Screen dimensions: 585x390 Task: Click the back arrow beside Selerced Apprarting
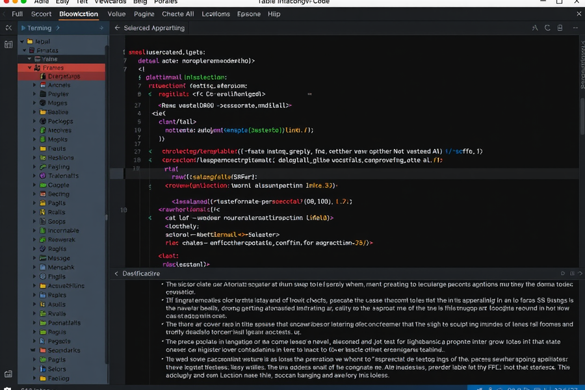point(117,27)
